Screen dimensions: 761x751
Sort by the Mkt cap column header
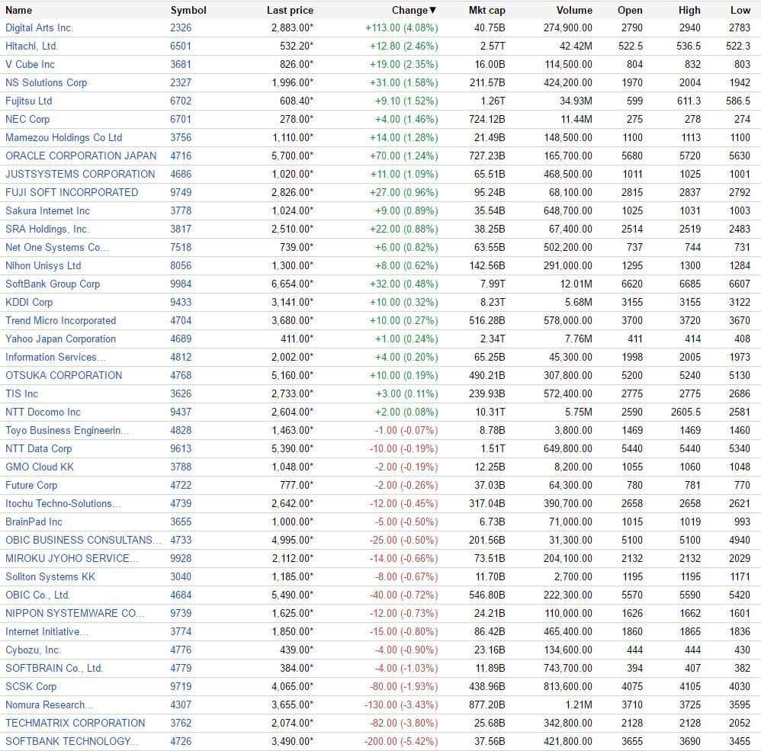point(486,10)
